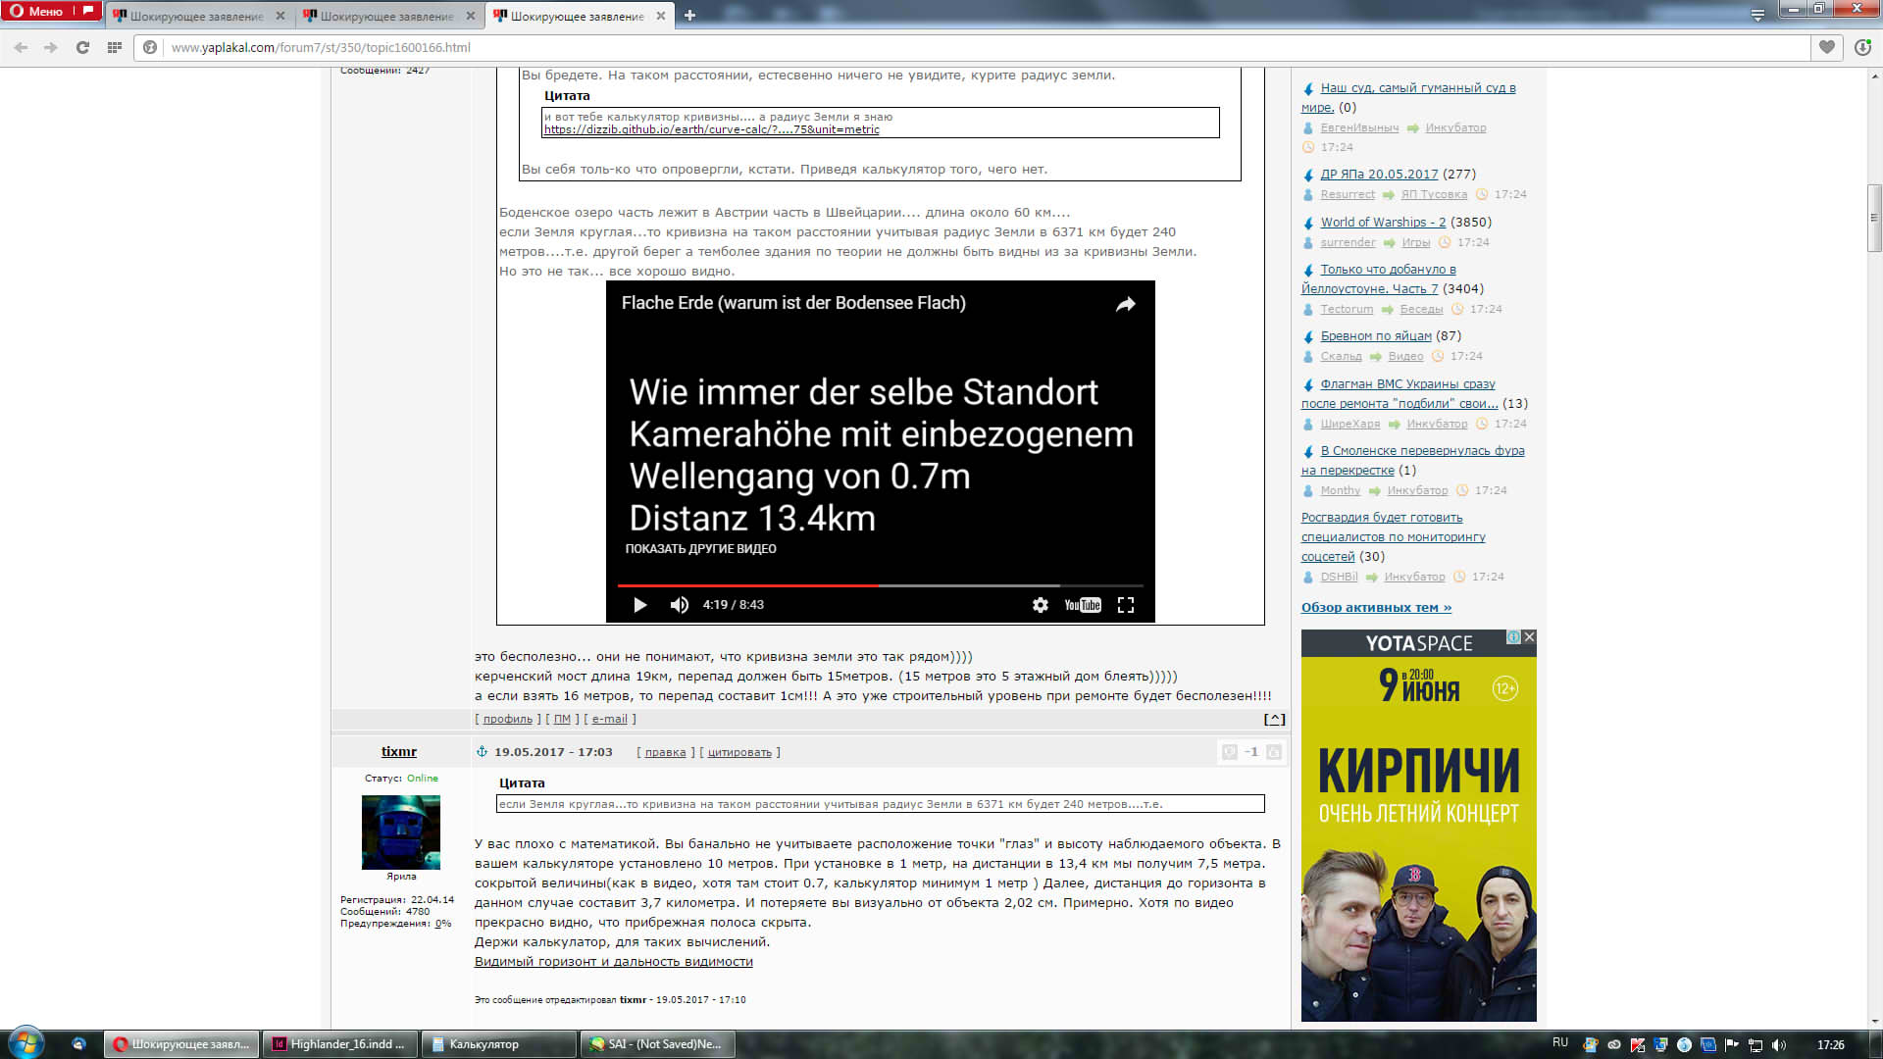Open the ЕвгенИвыныч user profile link
Viewport: 1883px width, 1059px height.
(1359, 127)
